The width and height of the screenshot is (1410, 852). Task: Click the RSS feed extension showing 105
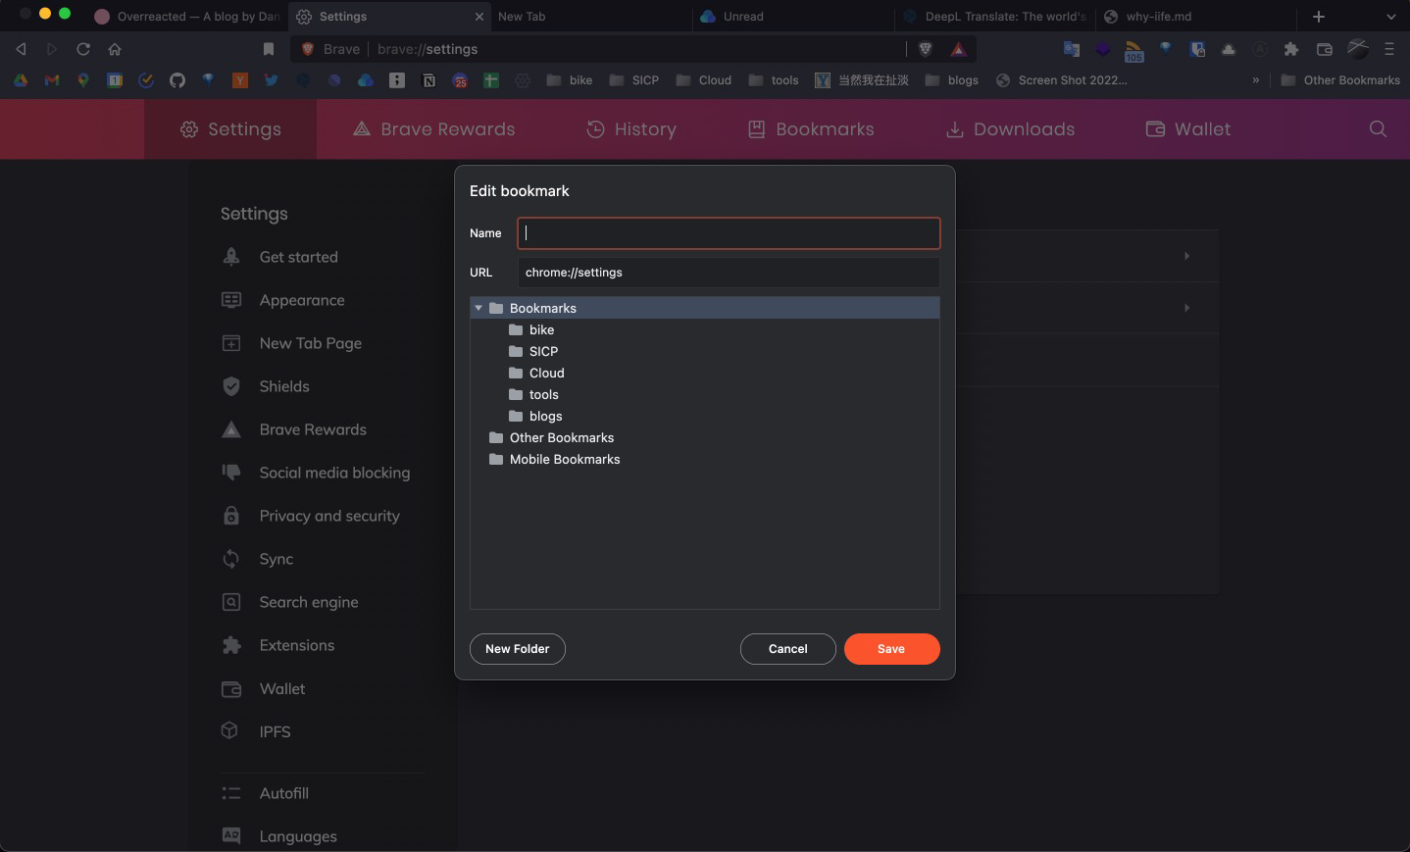[x=1133, y=49]
